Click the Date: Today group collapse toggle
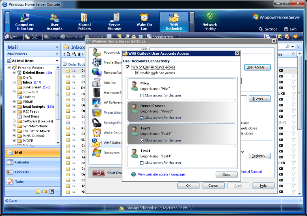 [65, 64]
